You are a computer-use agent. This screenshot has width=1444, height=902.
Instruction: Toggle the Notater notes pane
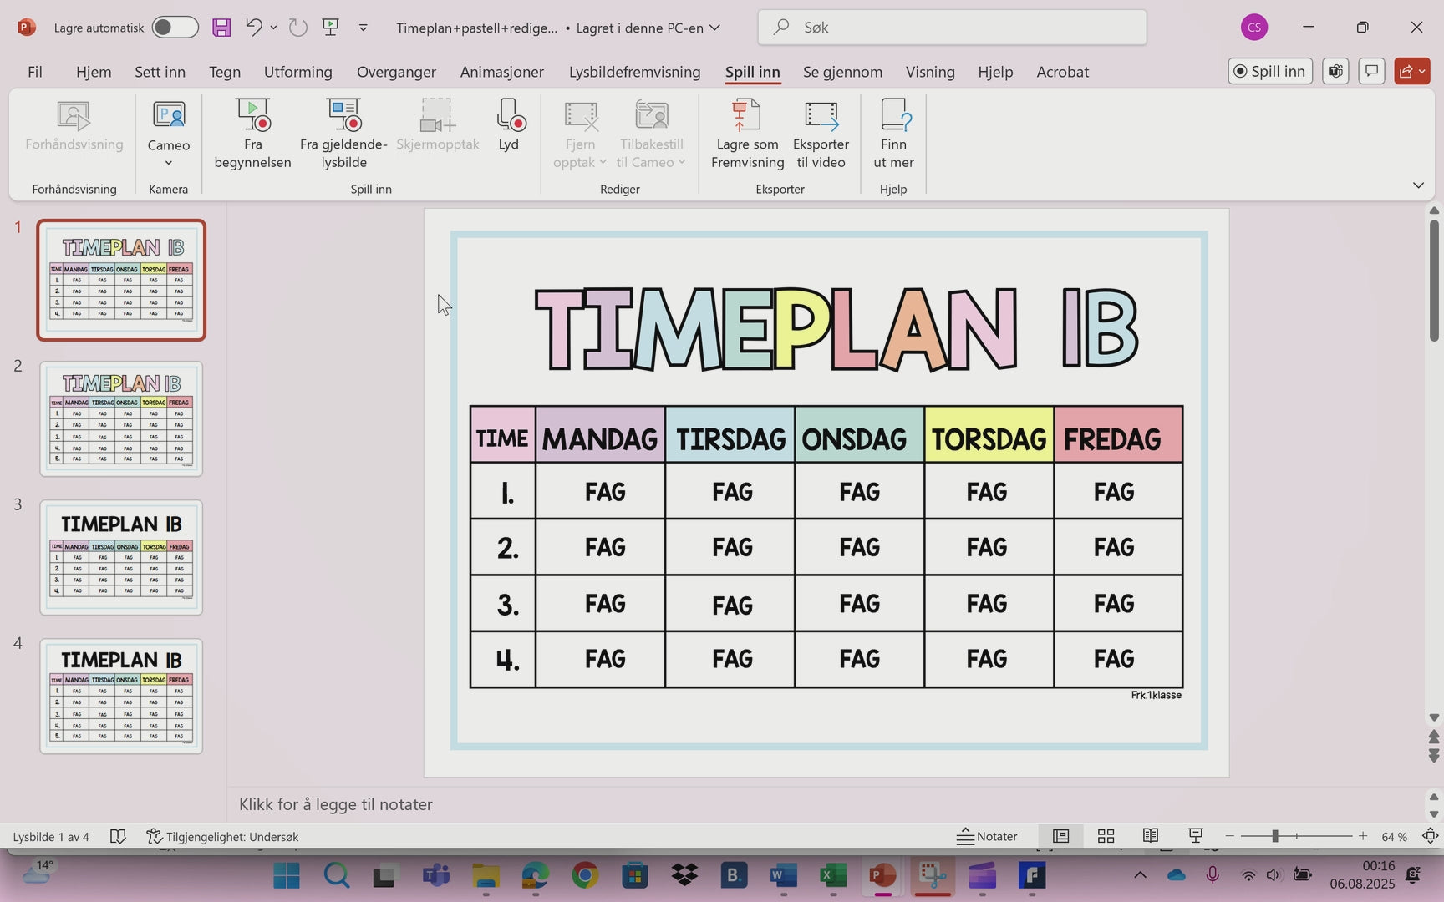(988, 836)
